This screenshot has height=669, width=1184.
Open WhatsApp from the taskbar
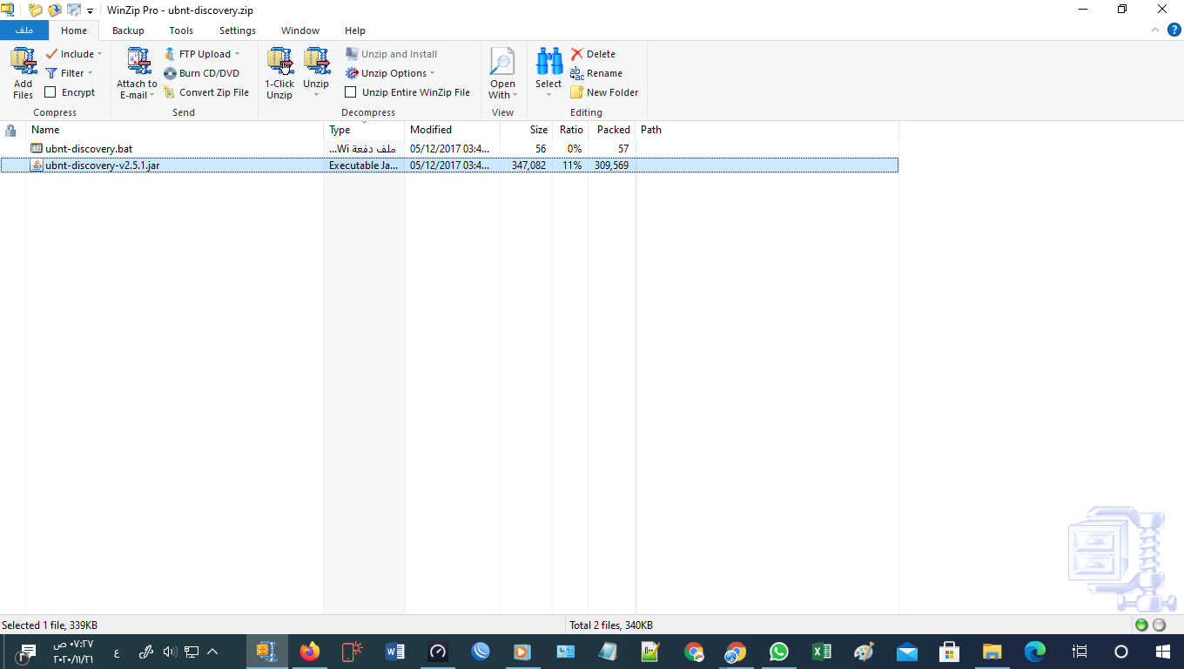click(778, 652)
